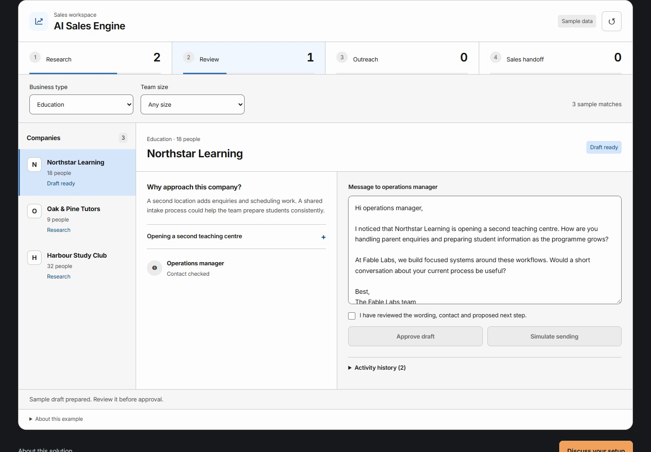The height and width of the screenshot is (452, 651).
Task: Click the Operations manager contact icon
Action: coord(155,268)
